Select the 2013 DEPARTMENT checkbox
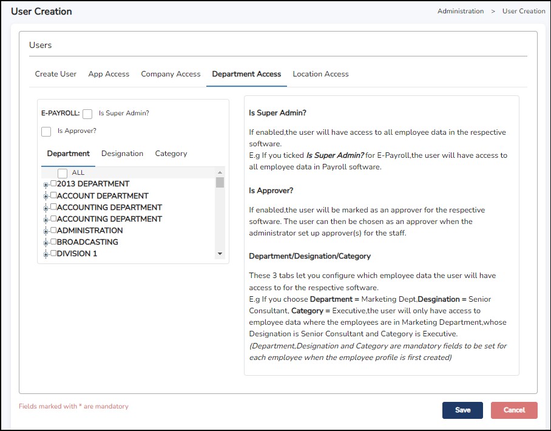The image size is (551, 431). tap(53, 184)
